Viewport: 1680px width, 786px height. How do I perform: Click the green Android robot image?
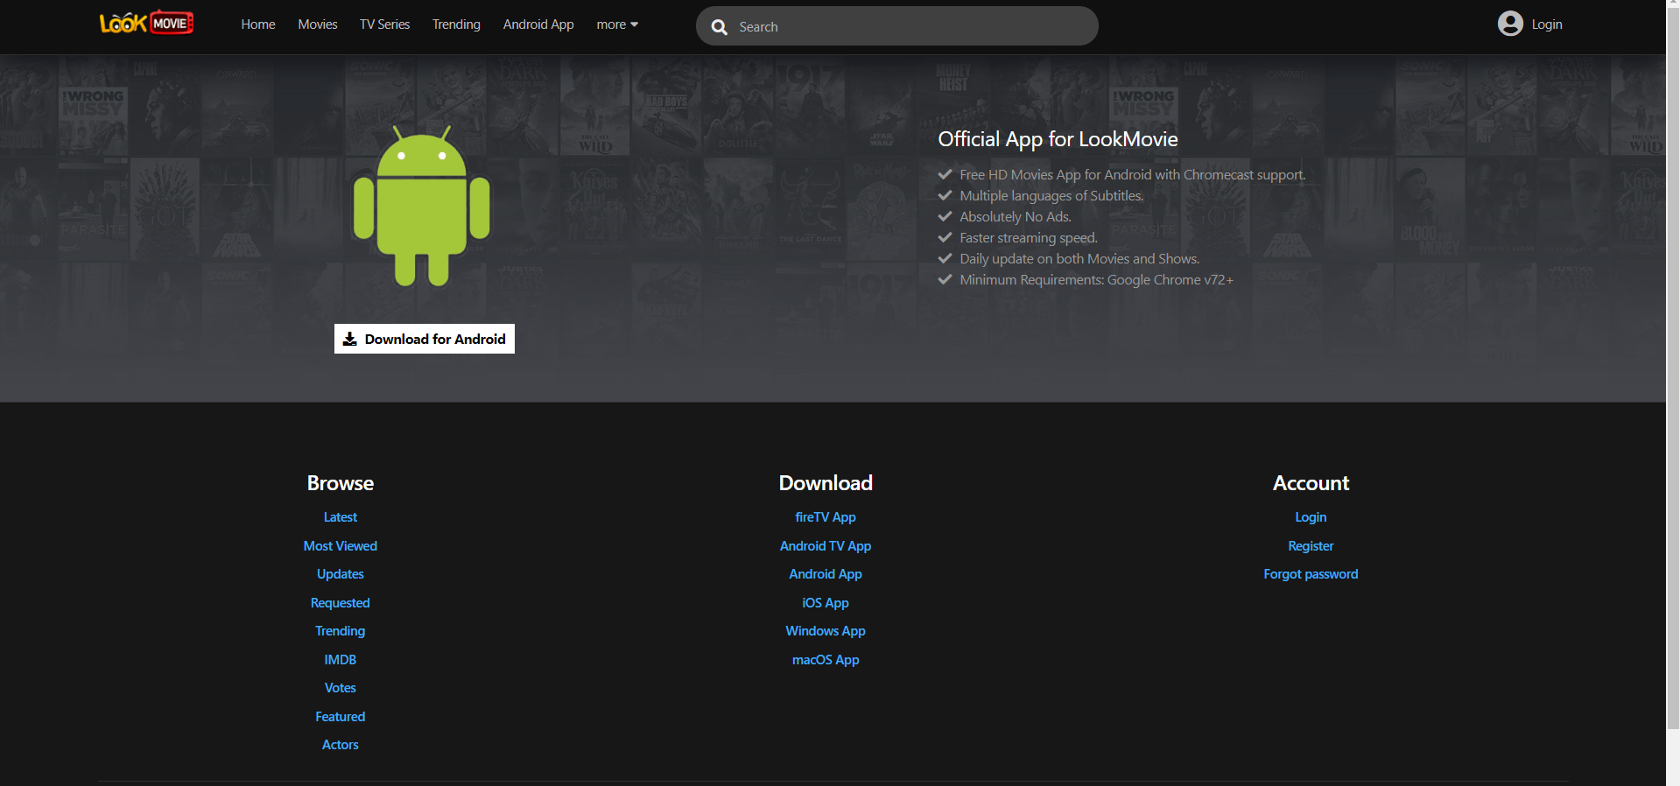[x=422, y=206]
